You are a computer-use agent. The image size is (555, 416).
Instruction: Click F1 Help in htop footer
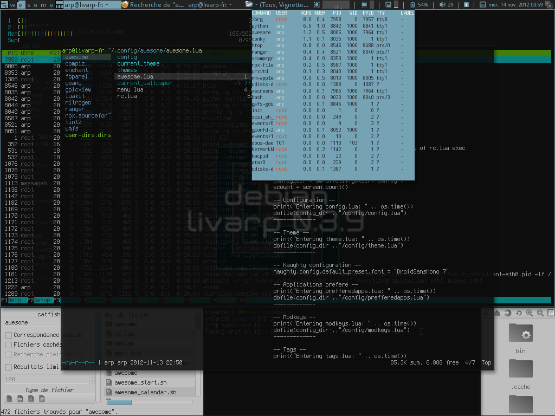pyautogui.click(x=14, y=300)
